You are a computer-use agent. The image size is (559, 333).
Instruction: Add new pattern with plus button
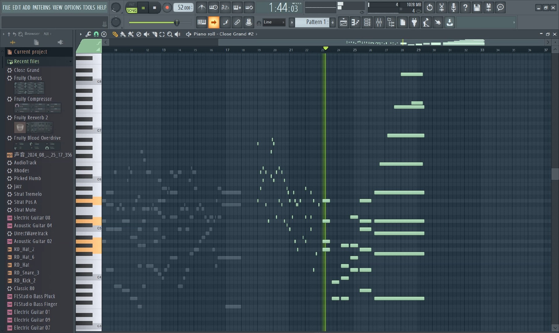333,22
